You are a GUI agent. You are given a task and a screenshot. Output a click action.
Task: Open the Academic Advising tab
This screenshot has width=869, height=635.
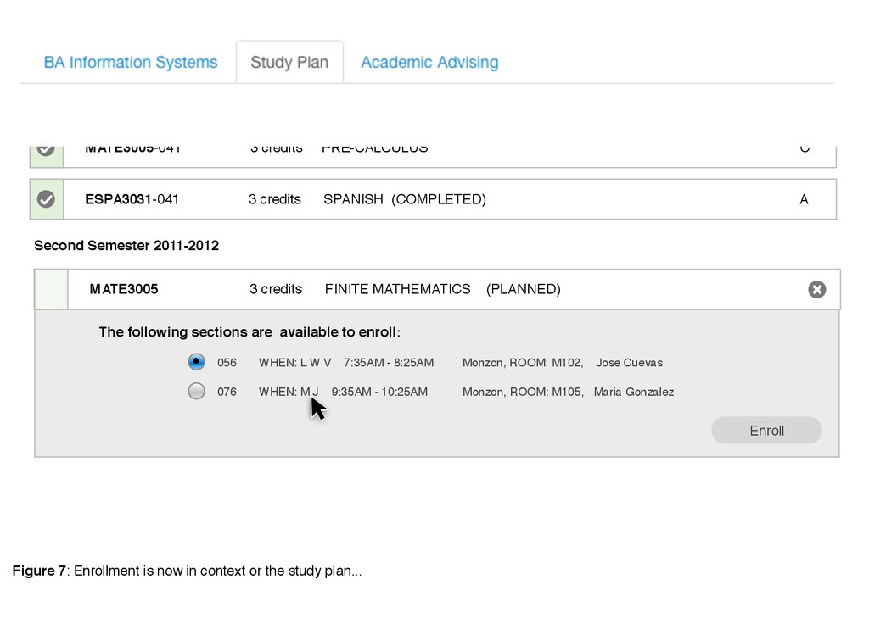[x=429, y=62]
